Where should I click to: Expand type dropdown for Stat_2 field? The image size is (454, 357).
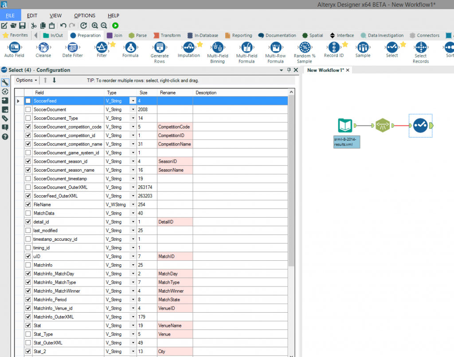coord(133,351)
